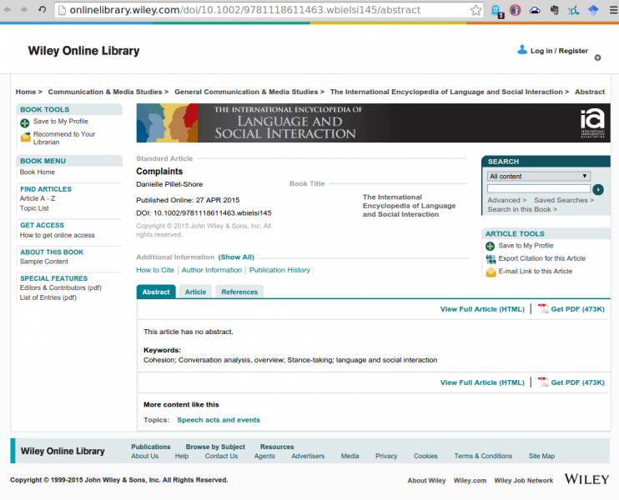Click Show All additional information

[236, 257]
